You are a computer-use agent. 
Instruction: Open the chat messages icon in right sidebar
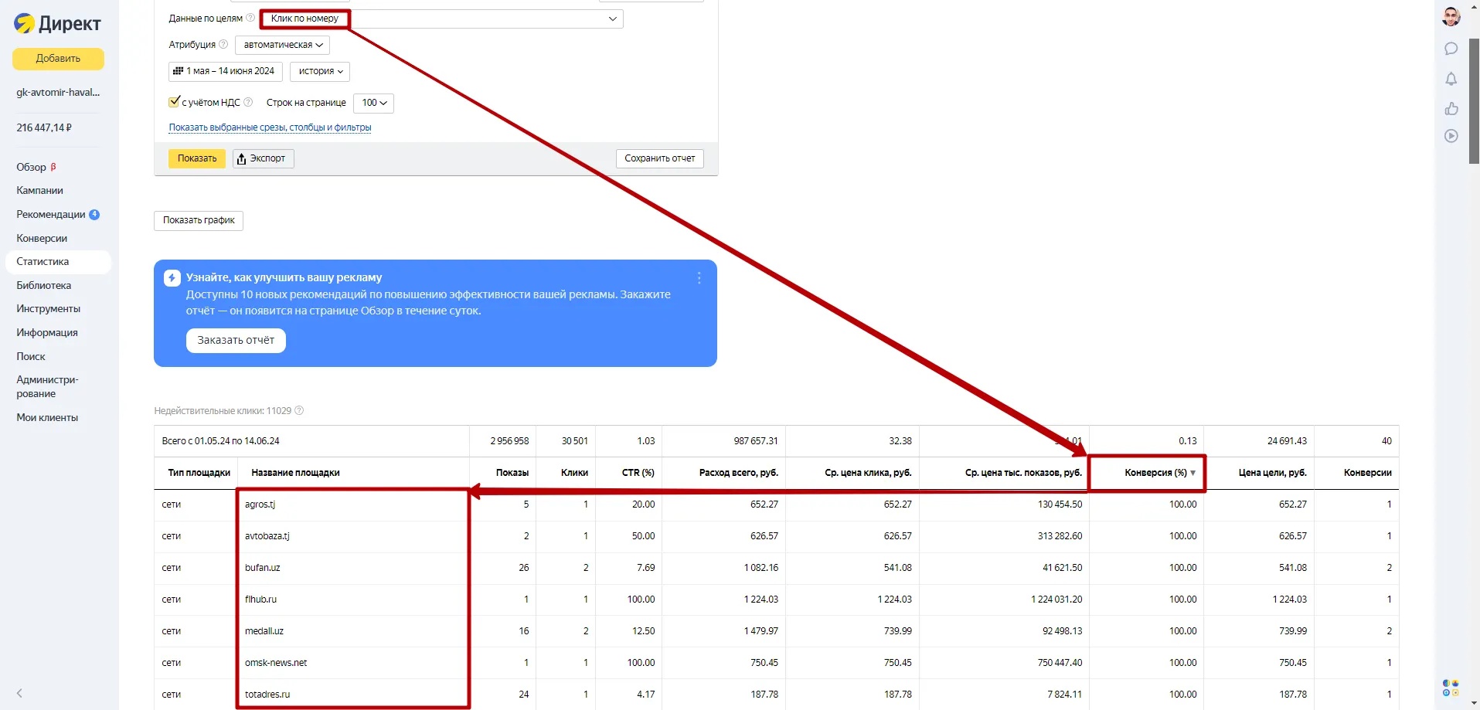point(1451,49)
